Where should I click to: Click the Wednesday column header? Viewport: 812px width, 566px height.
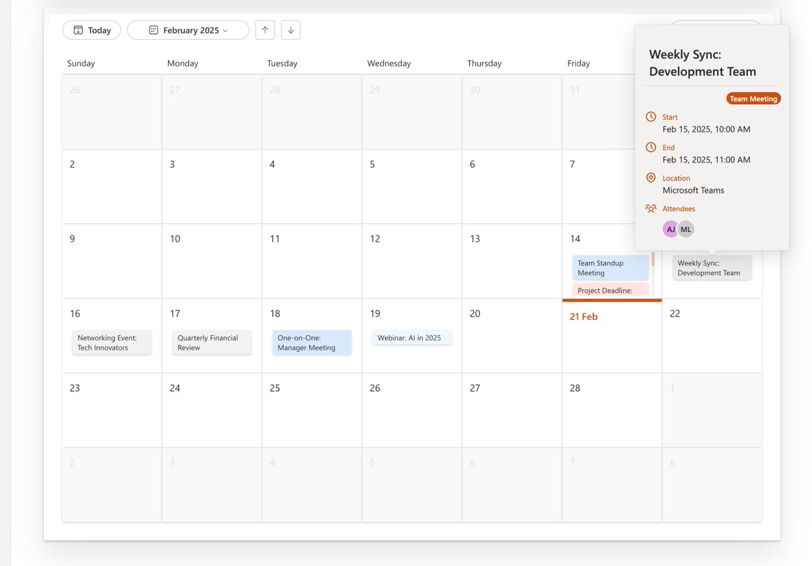(x=389, y=63)
